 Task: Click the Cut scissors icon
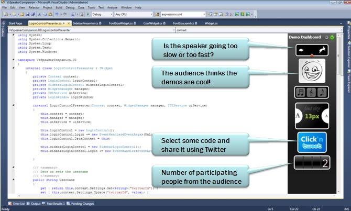tap(39, 14)
